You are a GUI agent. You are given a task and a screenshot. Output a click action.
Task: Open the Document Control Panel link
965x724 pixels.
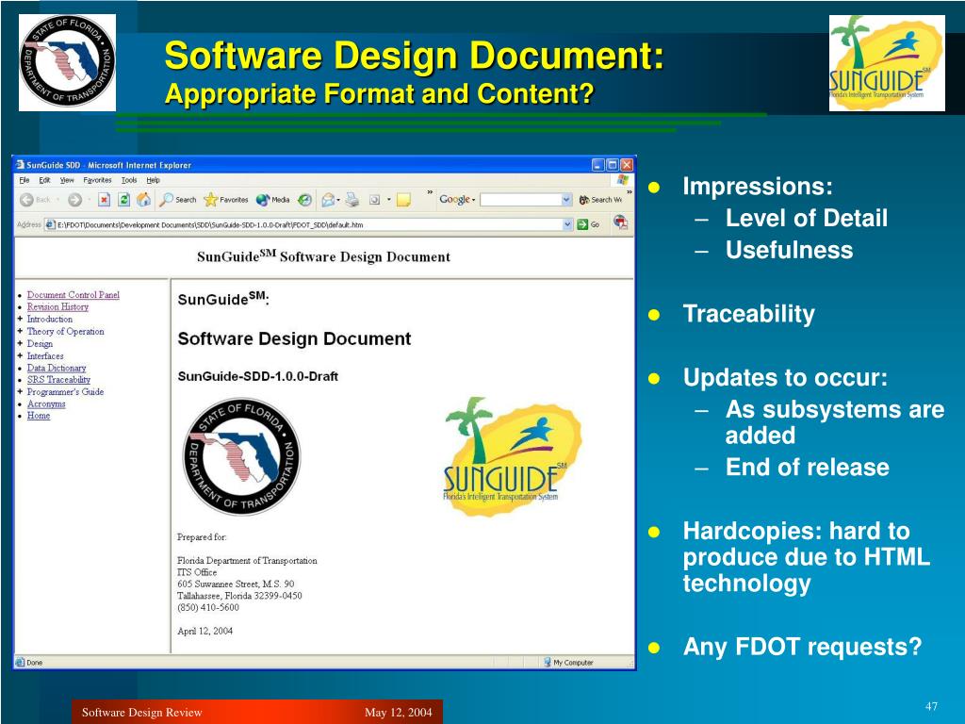[74, 295]
